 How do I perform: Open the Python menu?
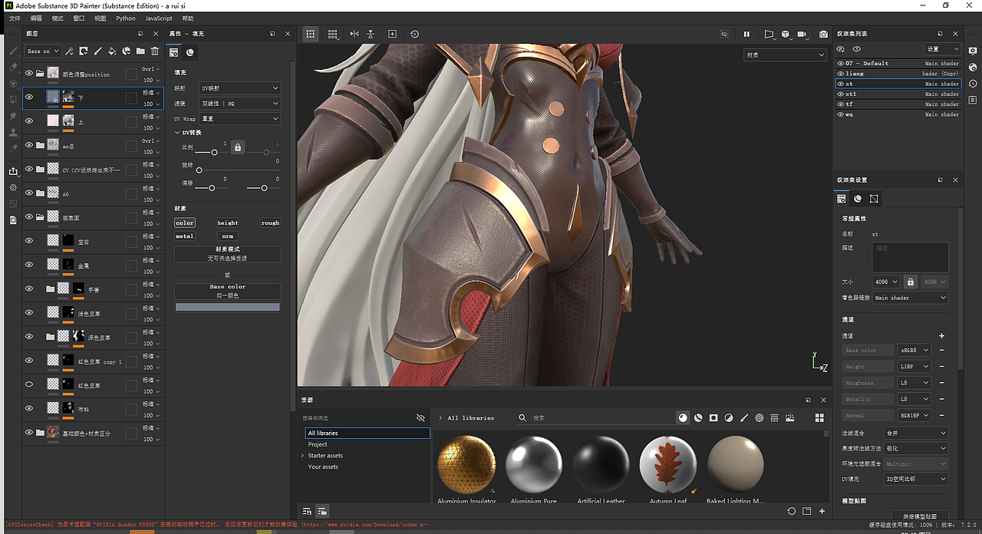tap(125, 18)
